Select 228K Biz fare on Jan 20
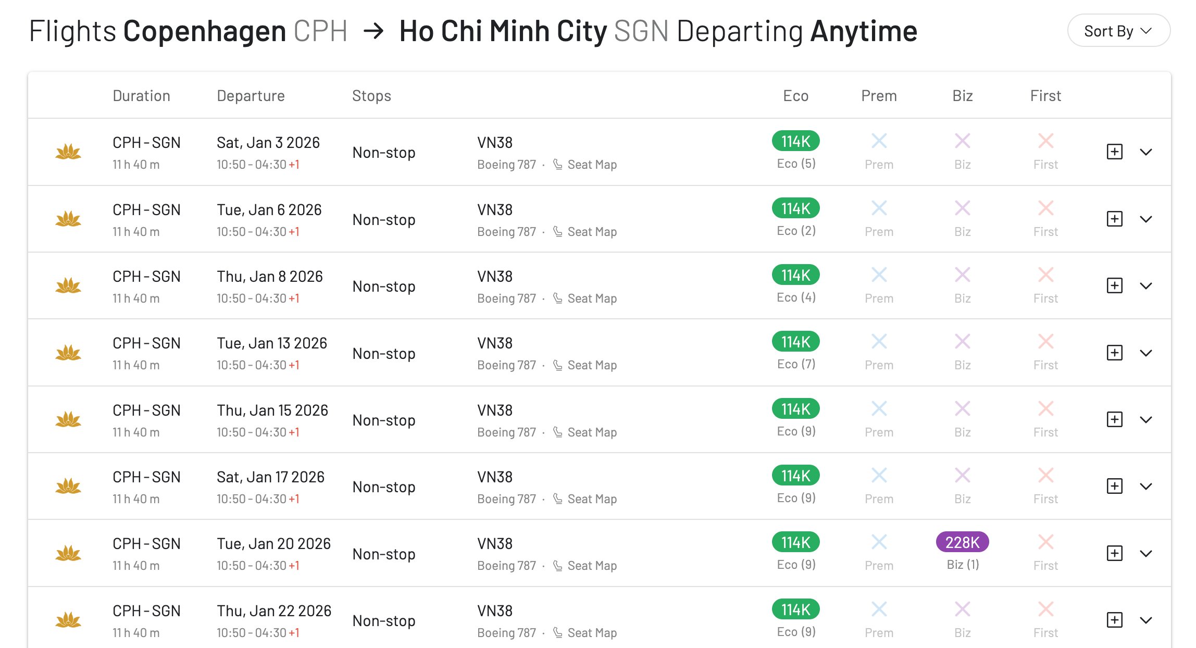 click(962, 542)
